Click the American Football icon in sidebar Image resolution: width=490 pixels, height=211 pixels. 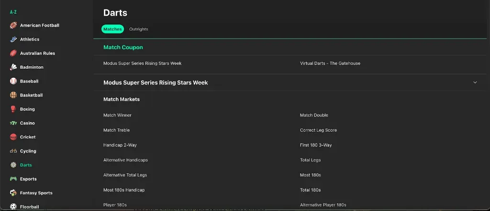click(x=13, y=25)
